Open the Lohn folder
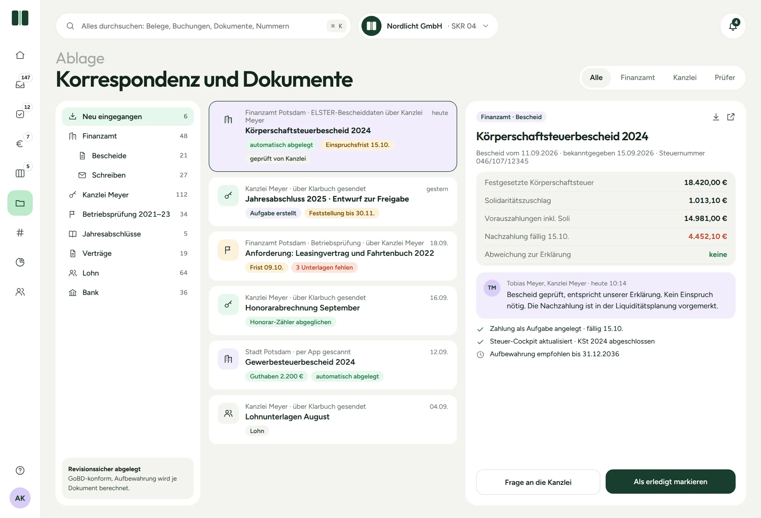 click(128, 273)
